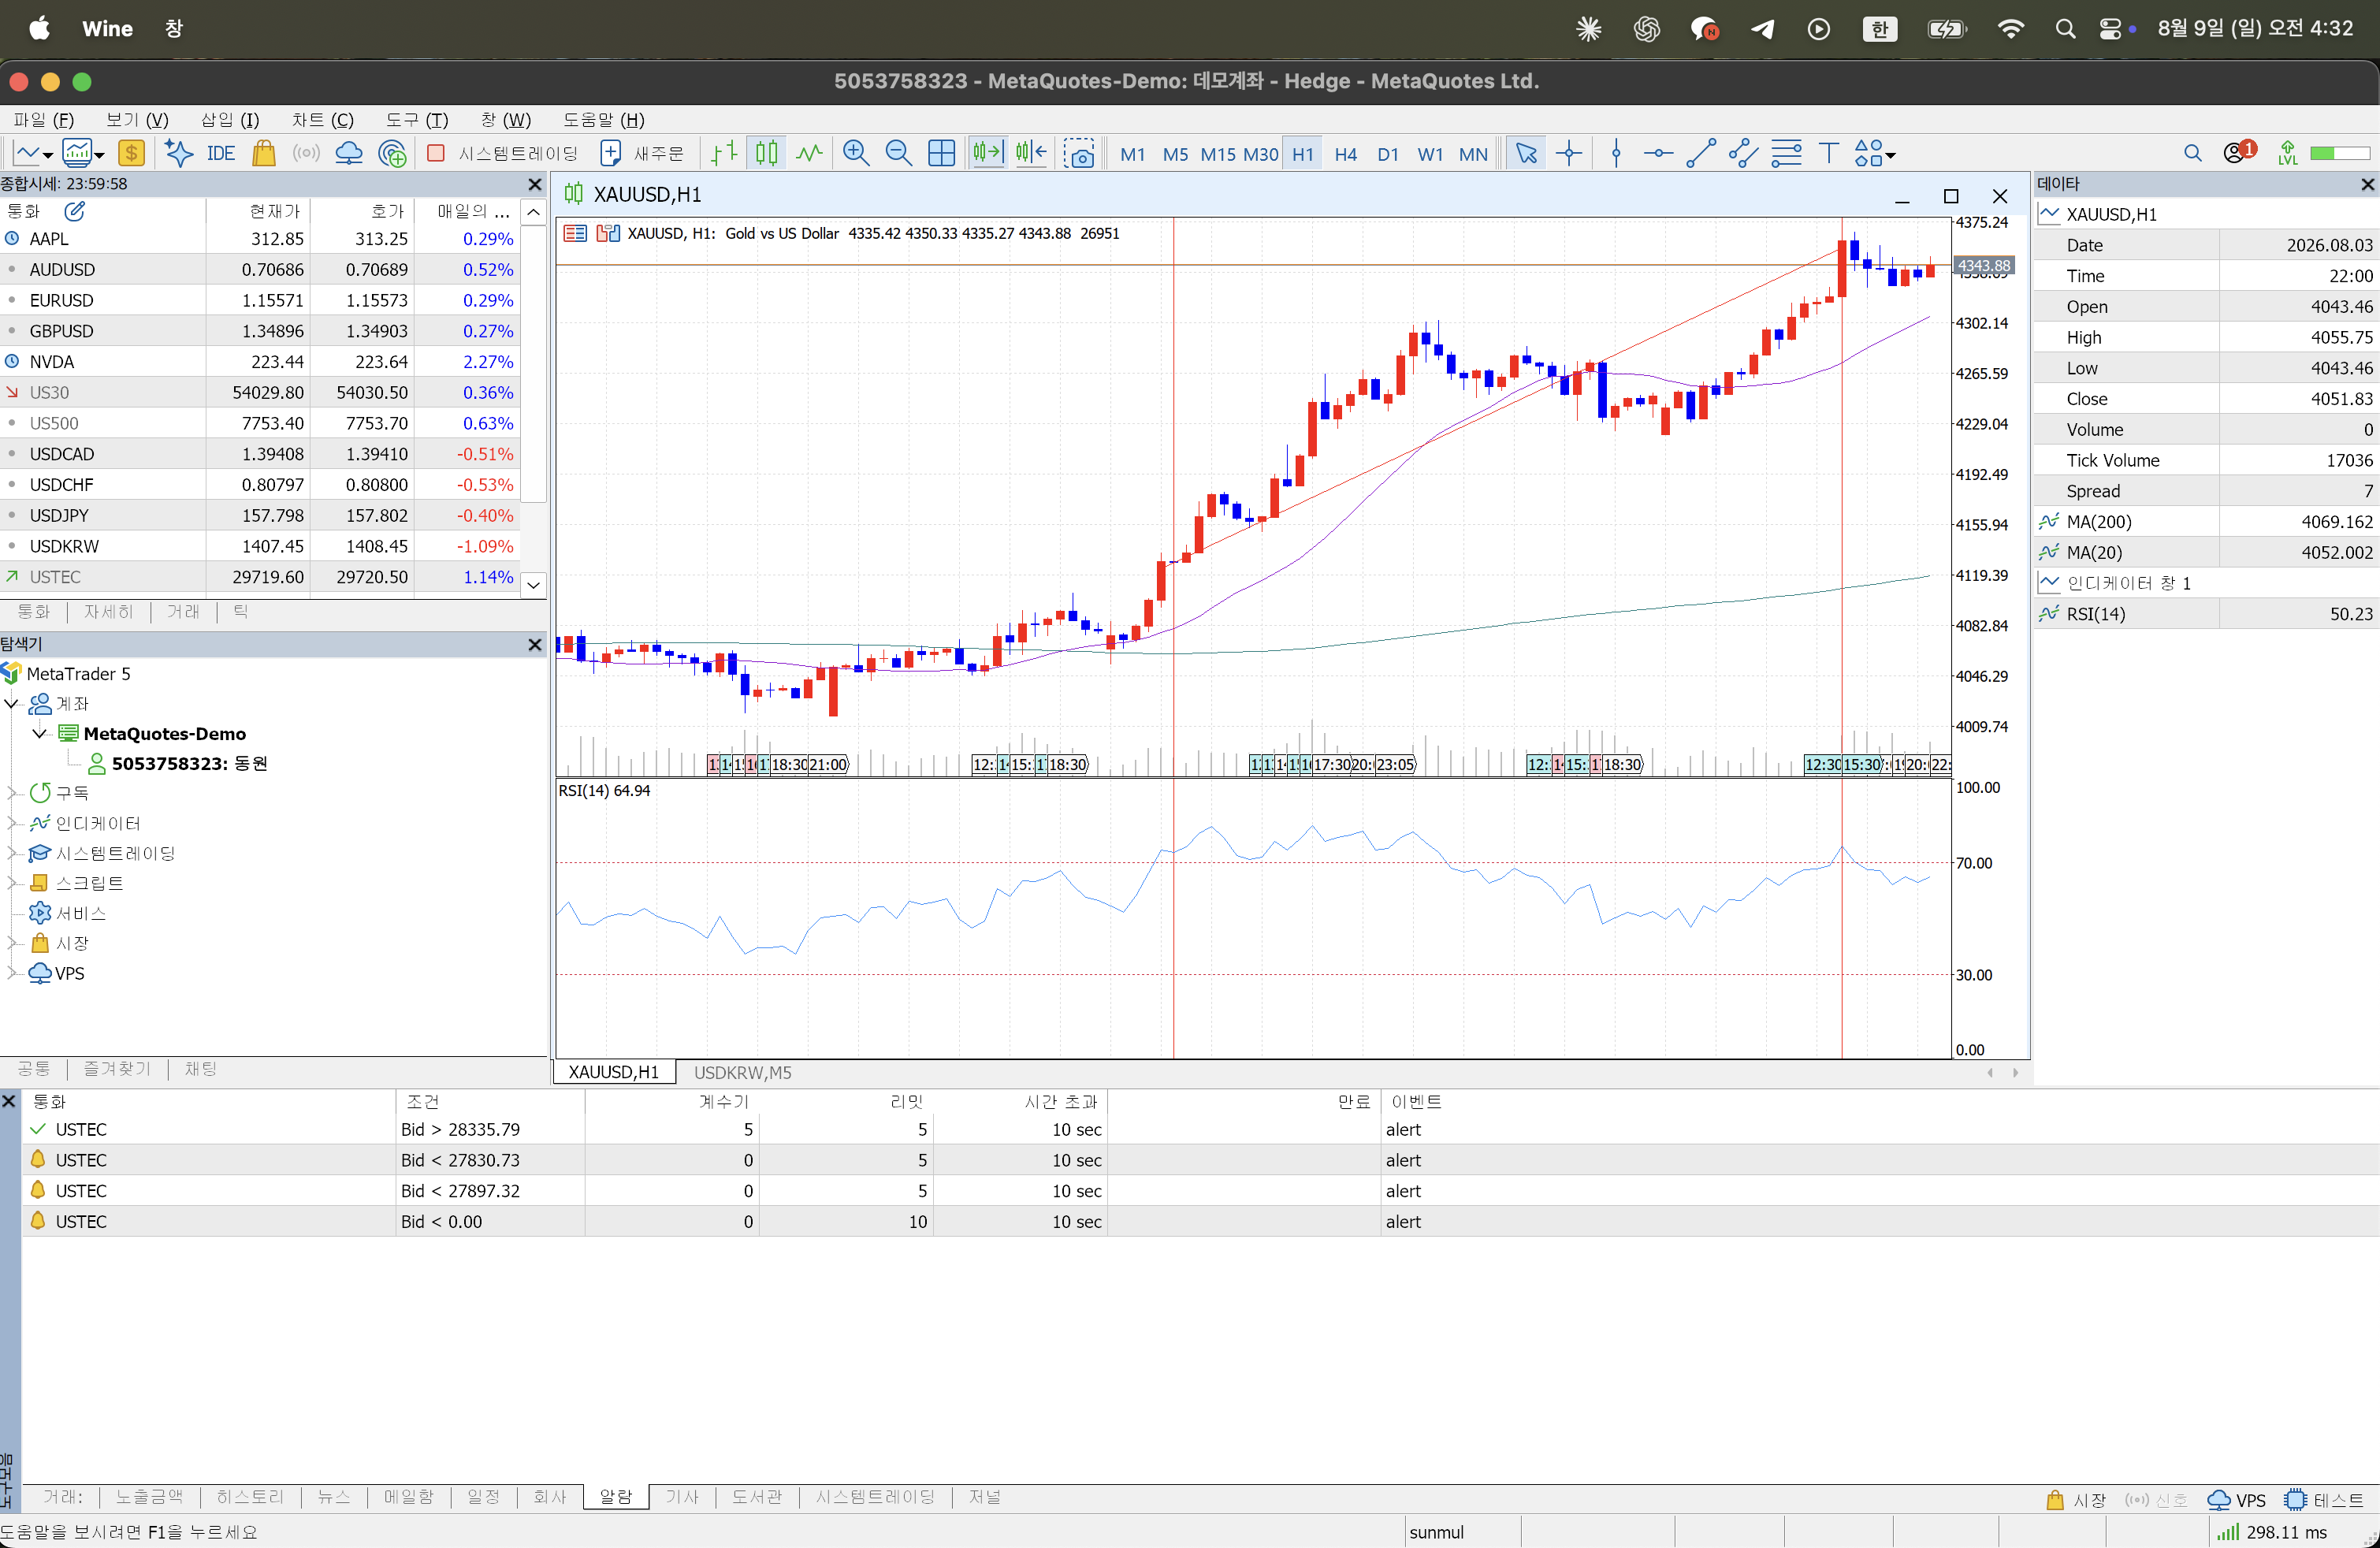Switch to the USDKRW,M5 chart tab

(x=742, y=1072)
